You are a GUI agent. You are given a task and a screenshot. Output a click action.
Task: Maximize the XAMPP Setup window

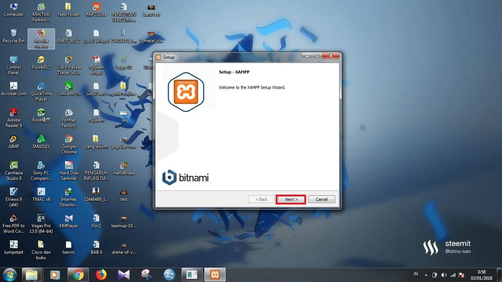pos(317,56)
